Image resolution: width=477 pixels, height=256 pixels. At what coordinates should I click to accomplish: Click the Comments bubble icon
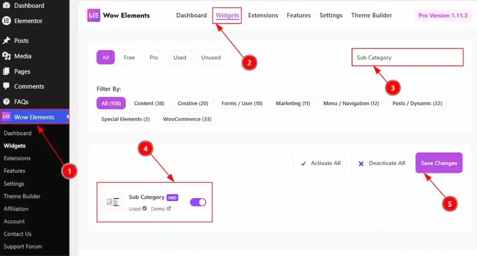click(7, 86)
